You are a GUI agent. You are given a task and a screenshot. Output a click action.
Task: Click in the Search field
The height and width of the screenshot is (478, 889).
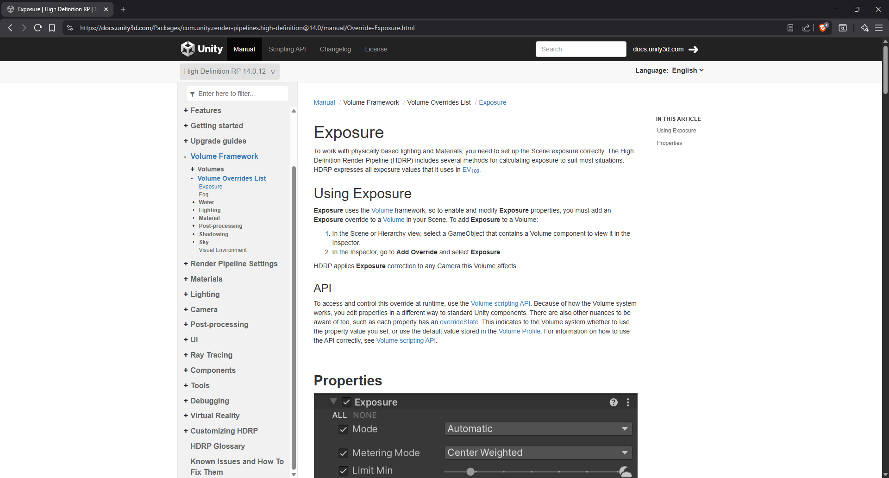(581, 49)
